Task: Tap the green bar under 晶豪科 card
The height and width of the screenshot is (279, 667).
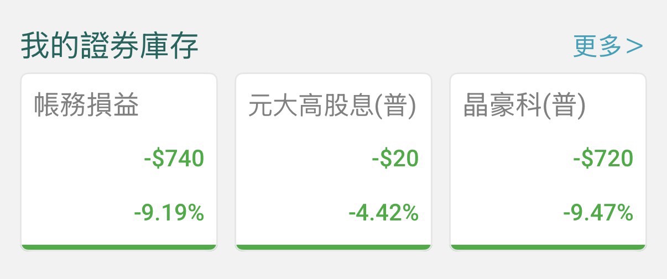Action: coord(548,247)
